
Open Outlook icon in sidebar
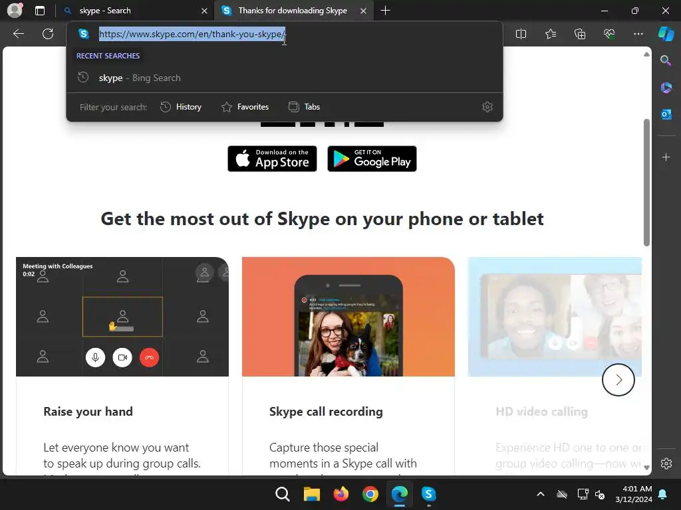pyautogui.click(x=666, y=114)
